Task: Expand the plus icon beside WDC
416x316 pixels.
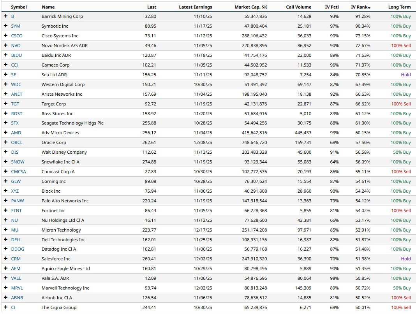Action: click(5, 84)
